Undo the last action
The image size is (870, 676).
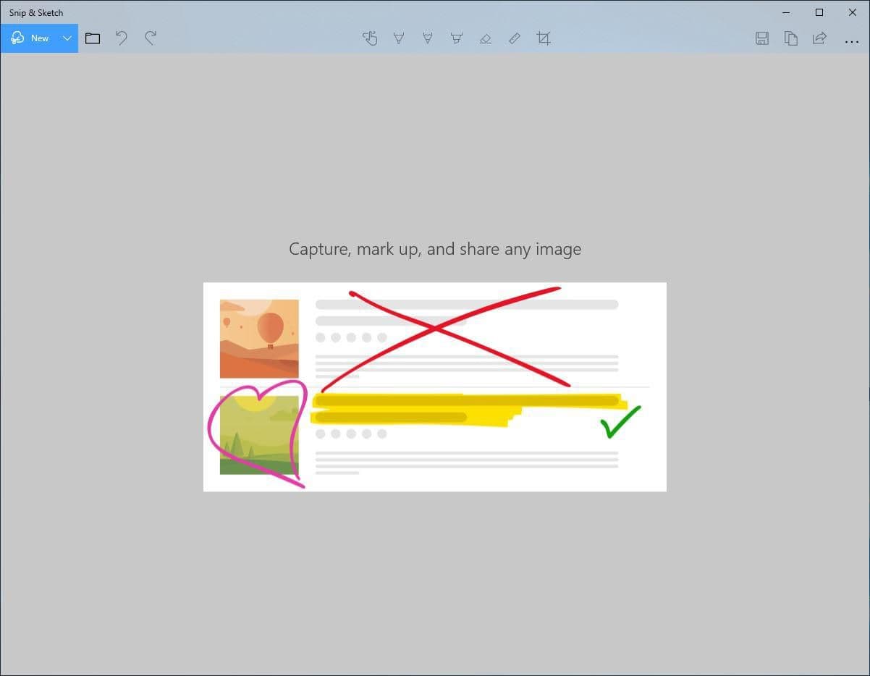tap(122, 38)
